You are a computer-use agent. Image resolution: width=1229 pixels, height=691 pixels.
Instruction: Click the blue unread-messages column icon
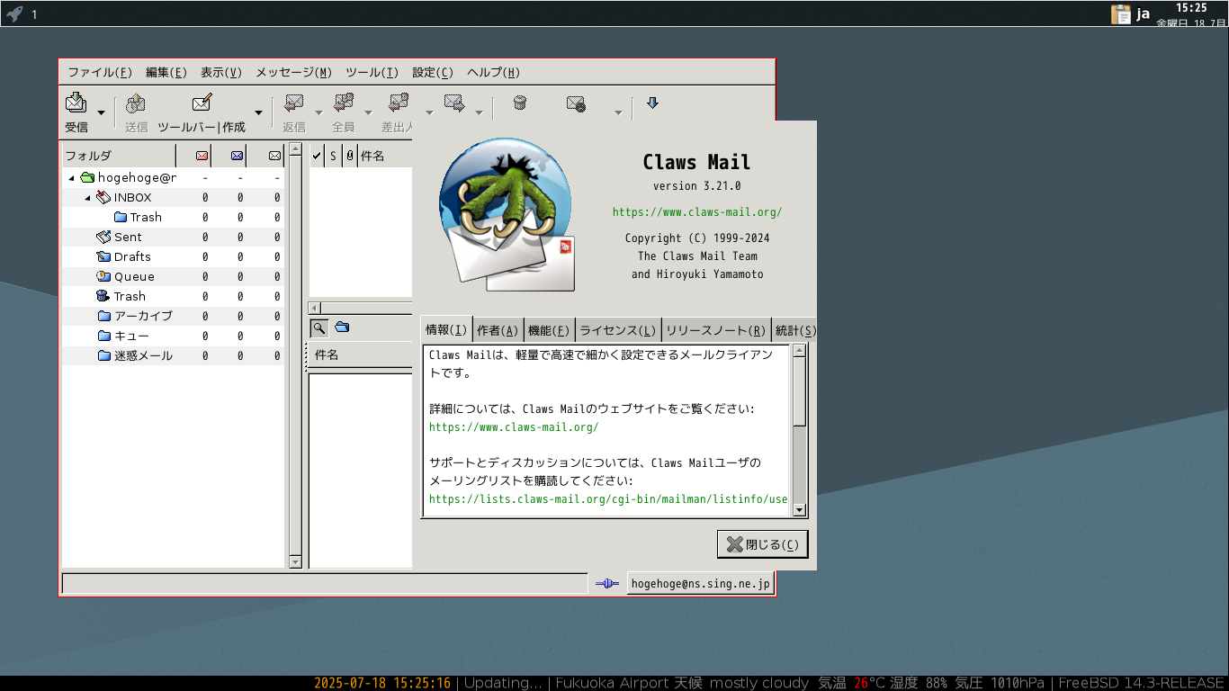click(237, 156)
